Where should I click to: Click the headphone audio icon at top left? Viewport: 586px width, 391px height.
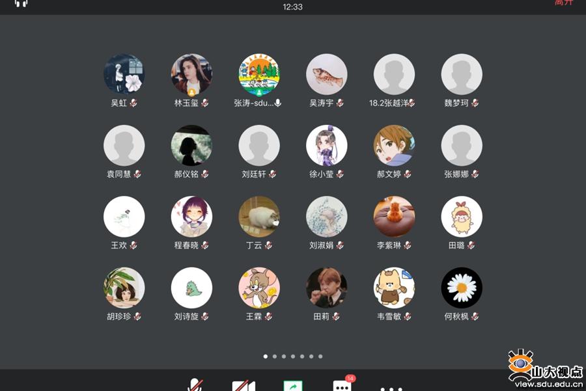click(21, 3)
